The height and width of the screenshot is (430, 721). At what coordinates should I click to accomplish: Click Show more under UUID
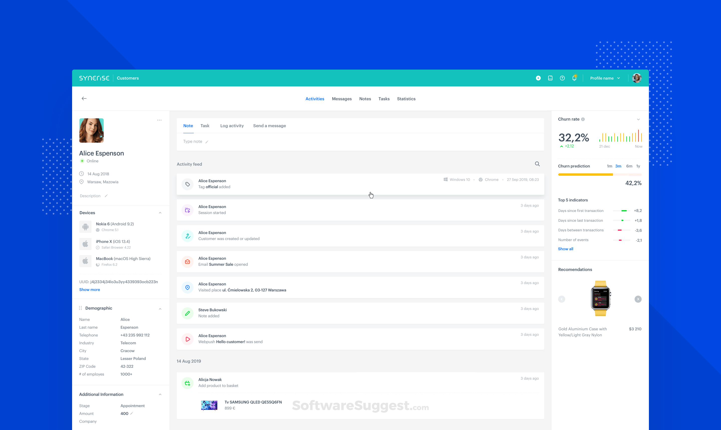90,290
